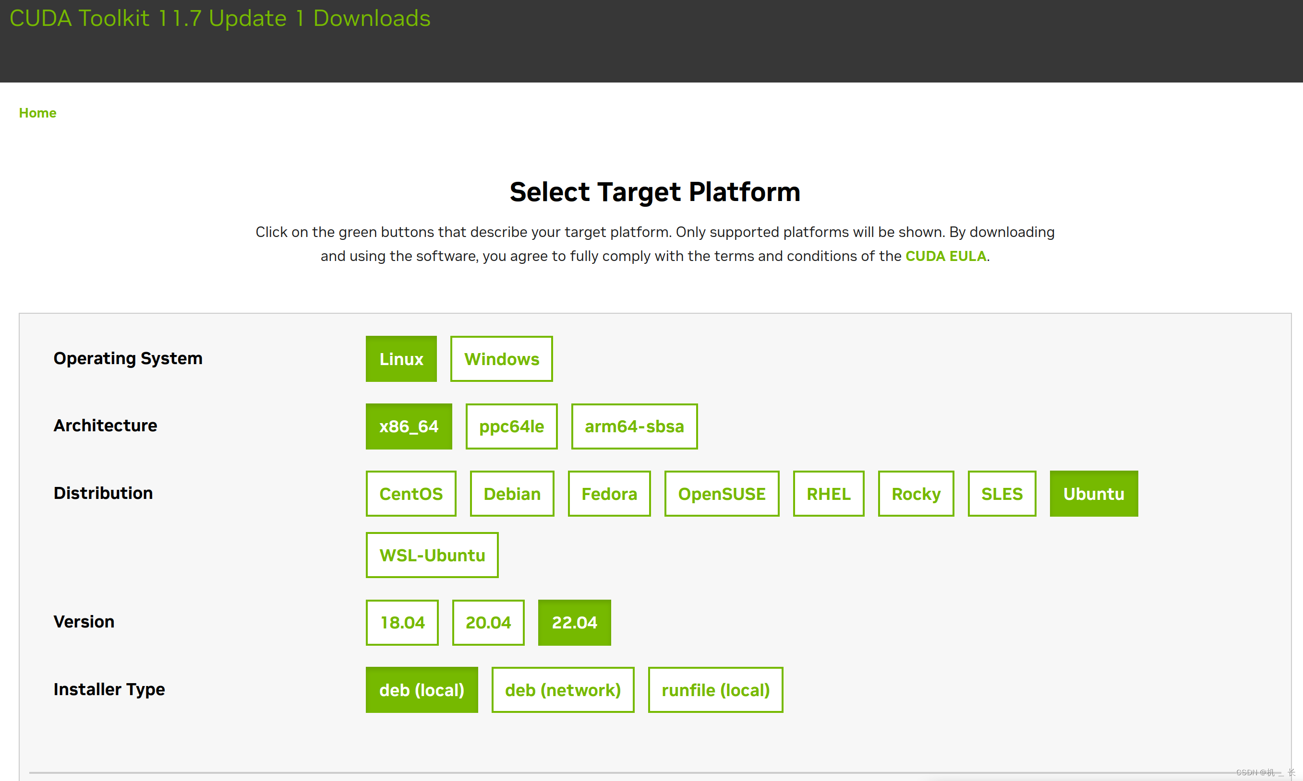Click the Installer Type row label
This screenshot has height=781, width=1303.
pos(109,689)
